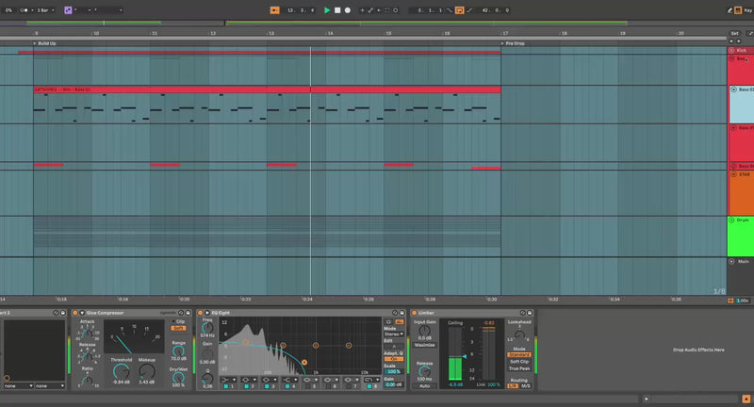
Task: Select Soft Clip mode in Limiter
Action: pos(518,361)
